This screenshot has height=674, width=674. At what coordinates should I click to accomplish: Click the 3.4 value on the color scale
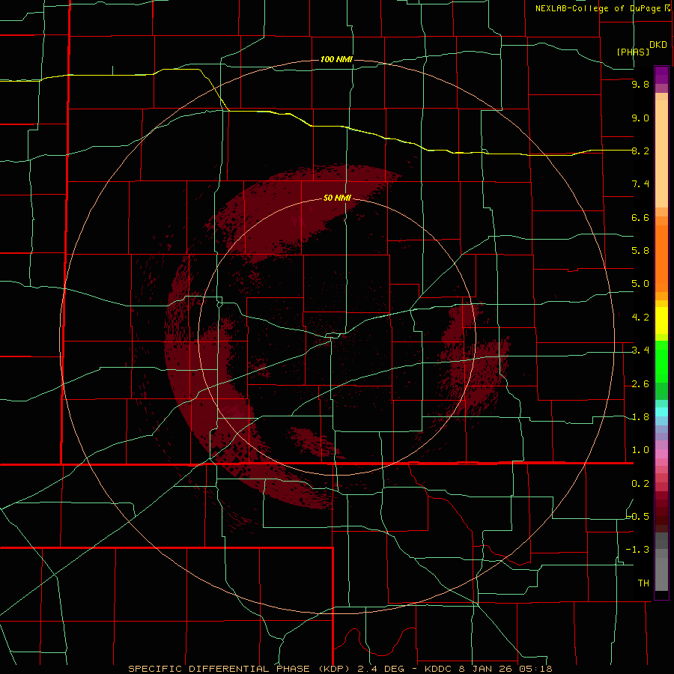(x=640, y=350)
